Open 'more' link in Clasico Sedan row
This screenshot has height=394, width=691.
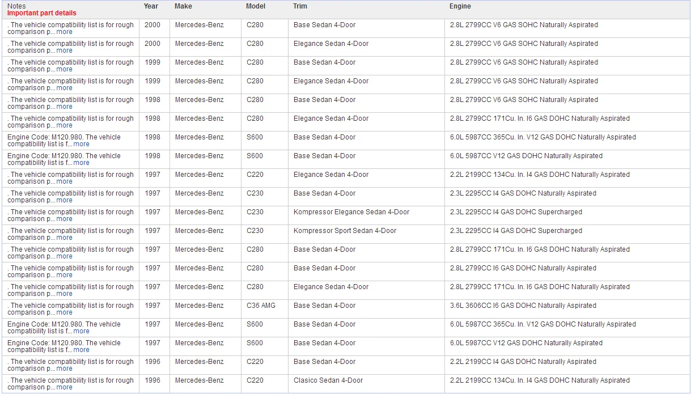(64, 387)
